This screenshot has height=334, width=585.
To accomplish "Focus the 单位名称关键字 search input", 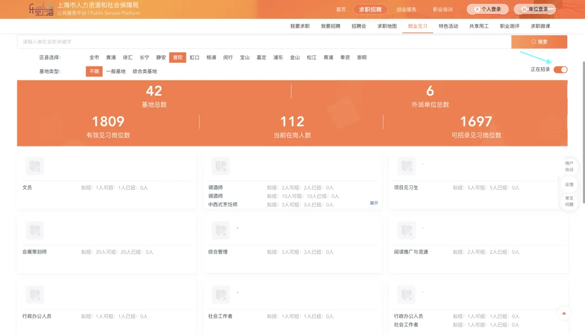I will pyautogui.click(x=264, y=42).
